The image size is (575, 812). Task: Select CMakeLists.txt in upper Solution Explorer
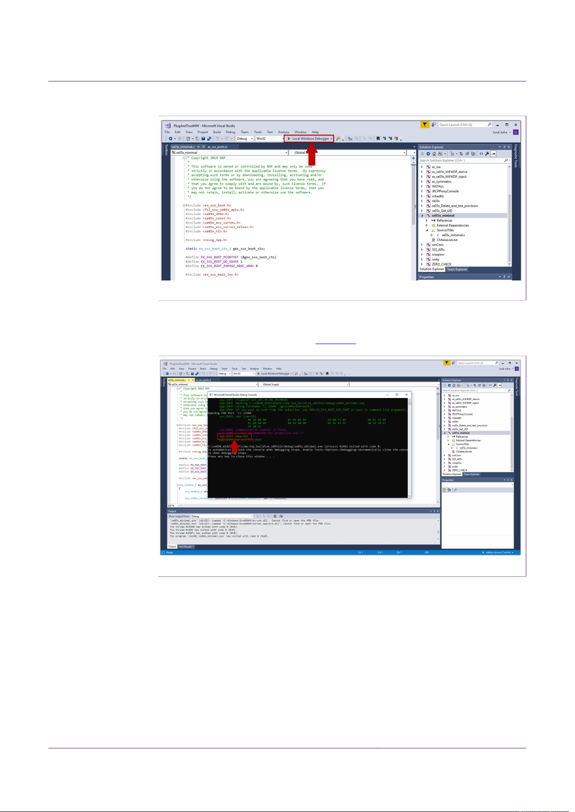[x=447, y=240]
